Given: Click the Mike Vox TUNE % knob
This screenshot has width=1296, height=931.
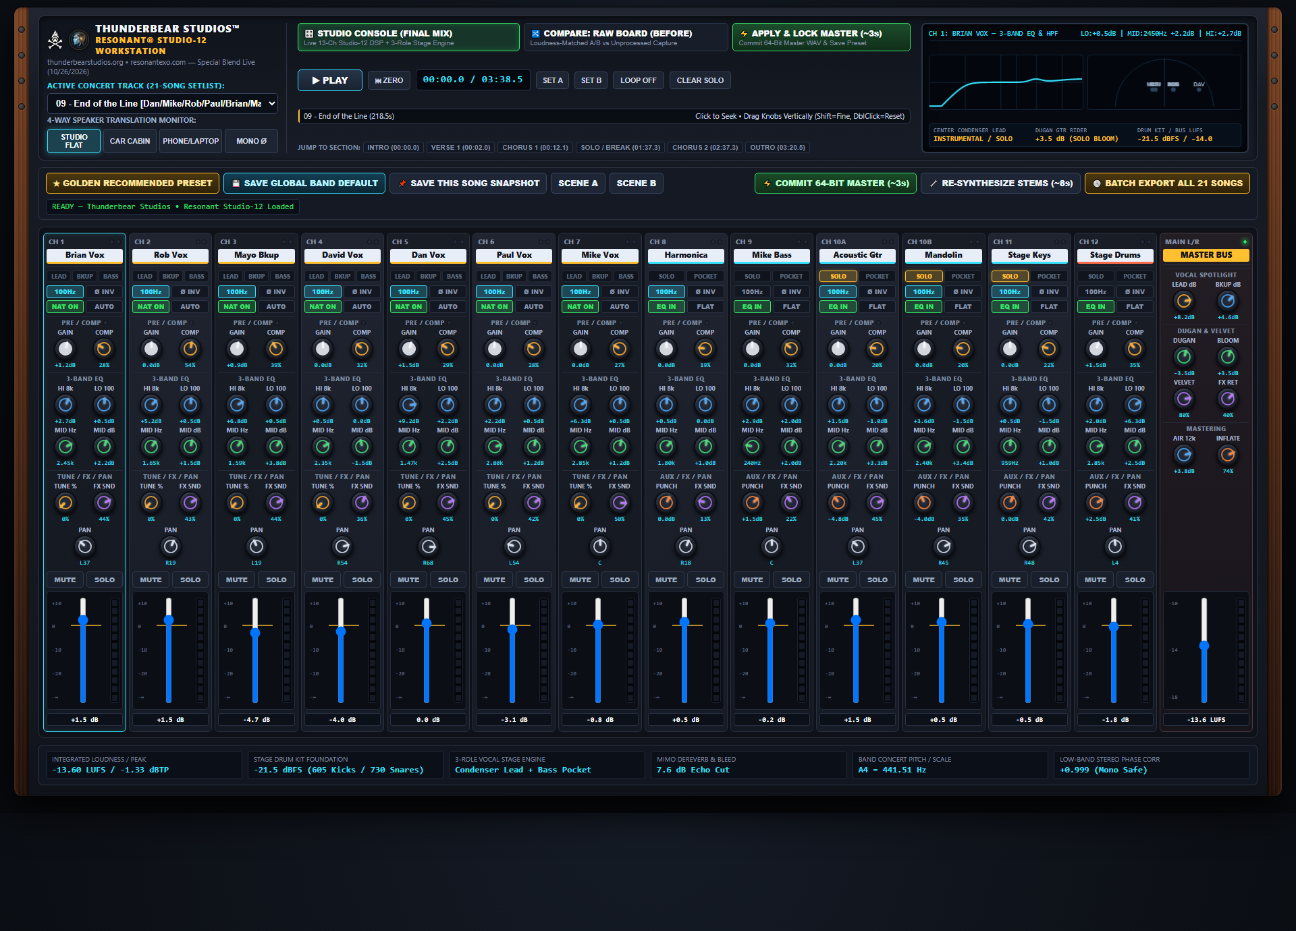Looking at the screenshot, I should click(x=580, y=503).
